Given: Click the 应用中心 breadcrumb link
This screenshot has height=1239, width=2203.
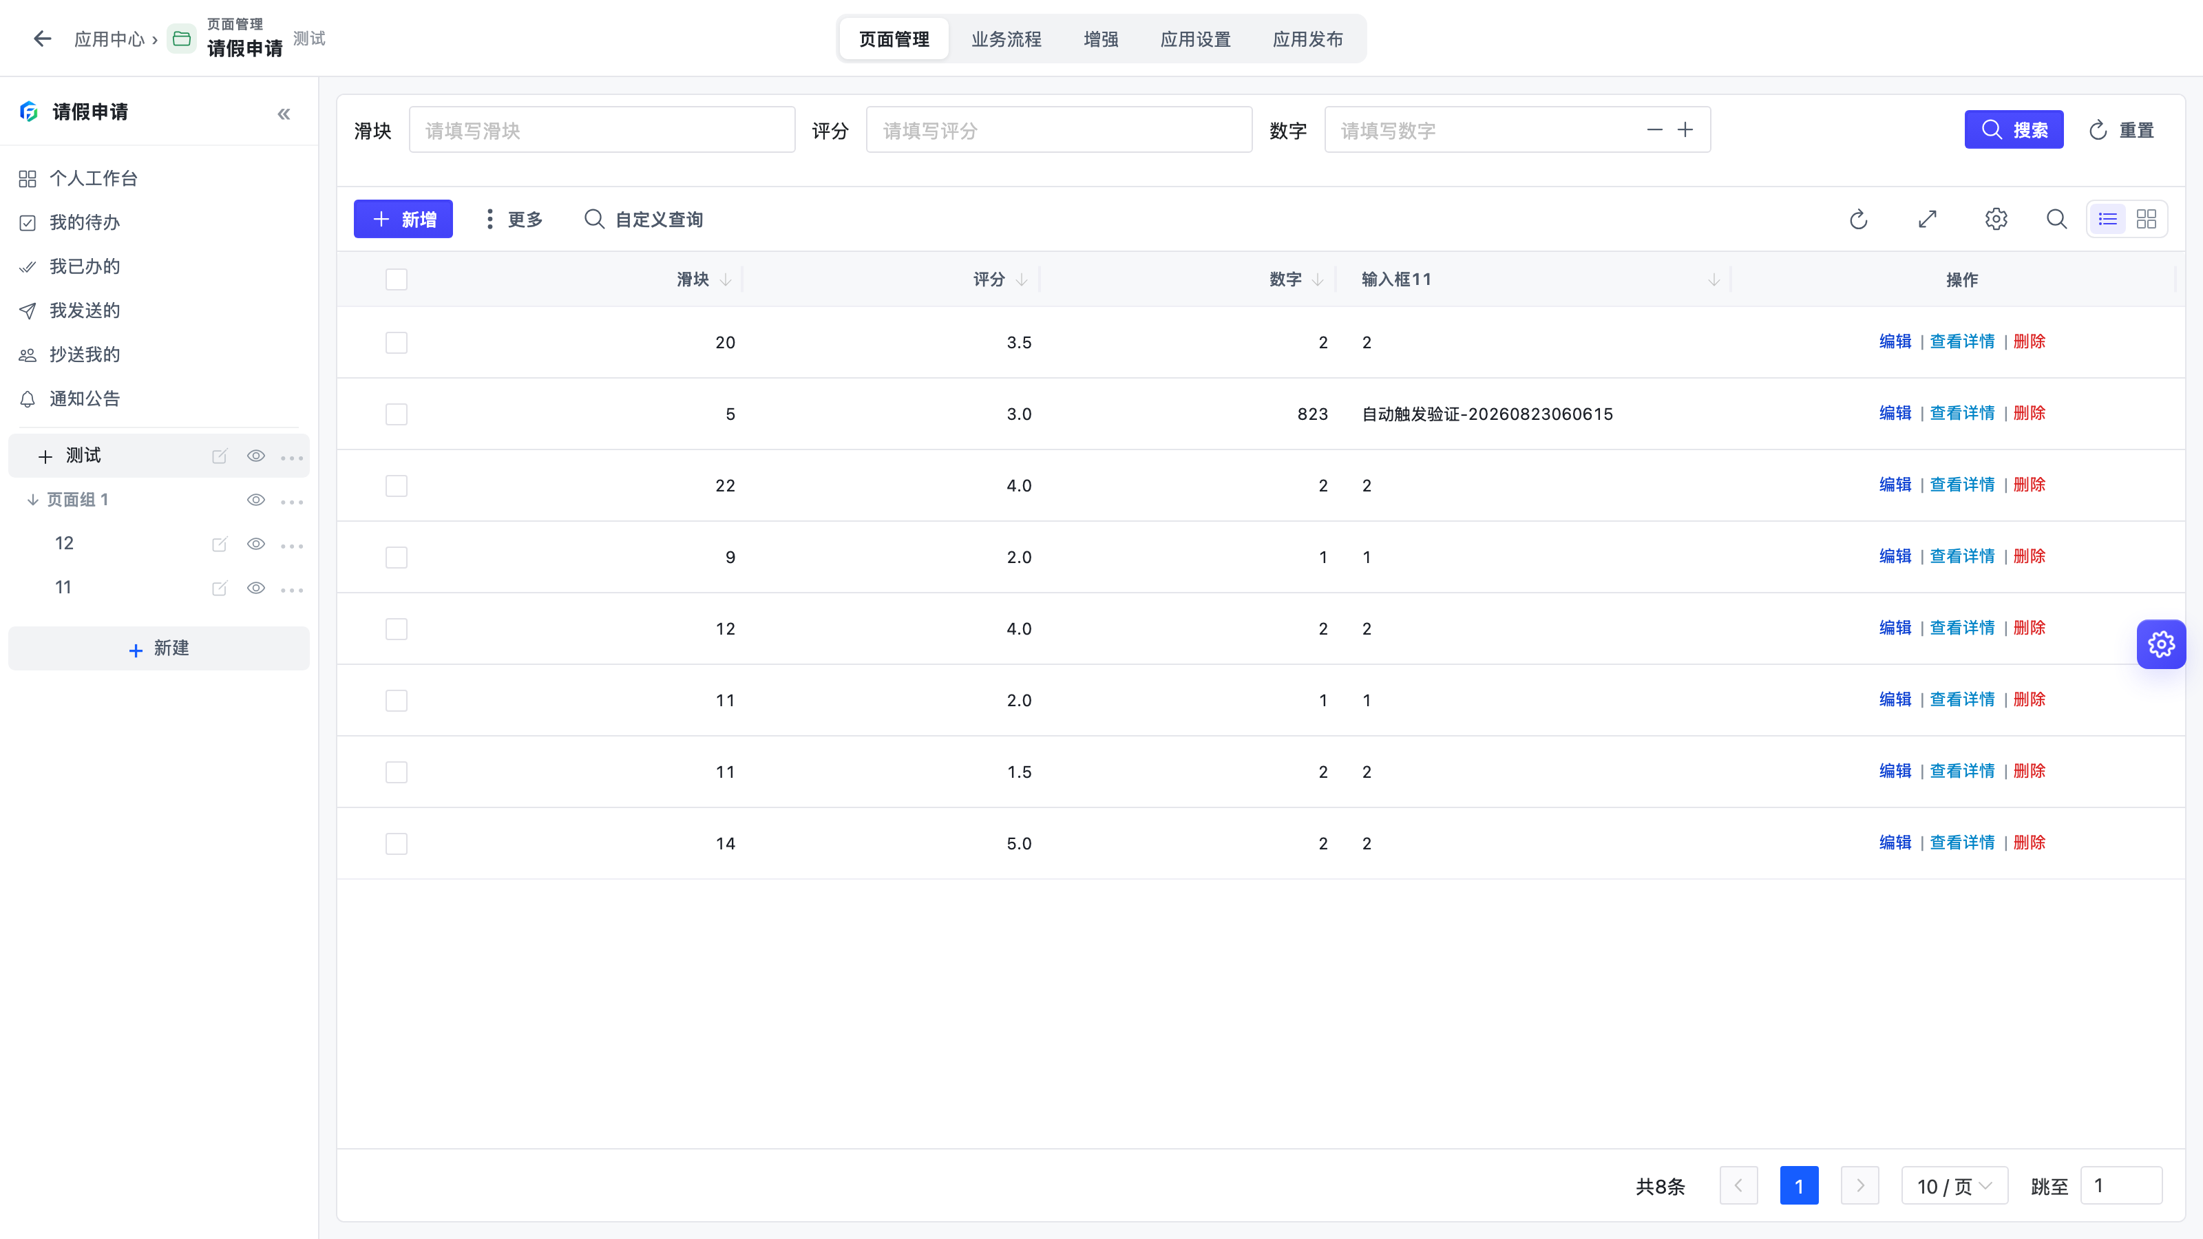Looking at the screenshot, I should click(109, 39).
